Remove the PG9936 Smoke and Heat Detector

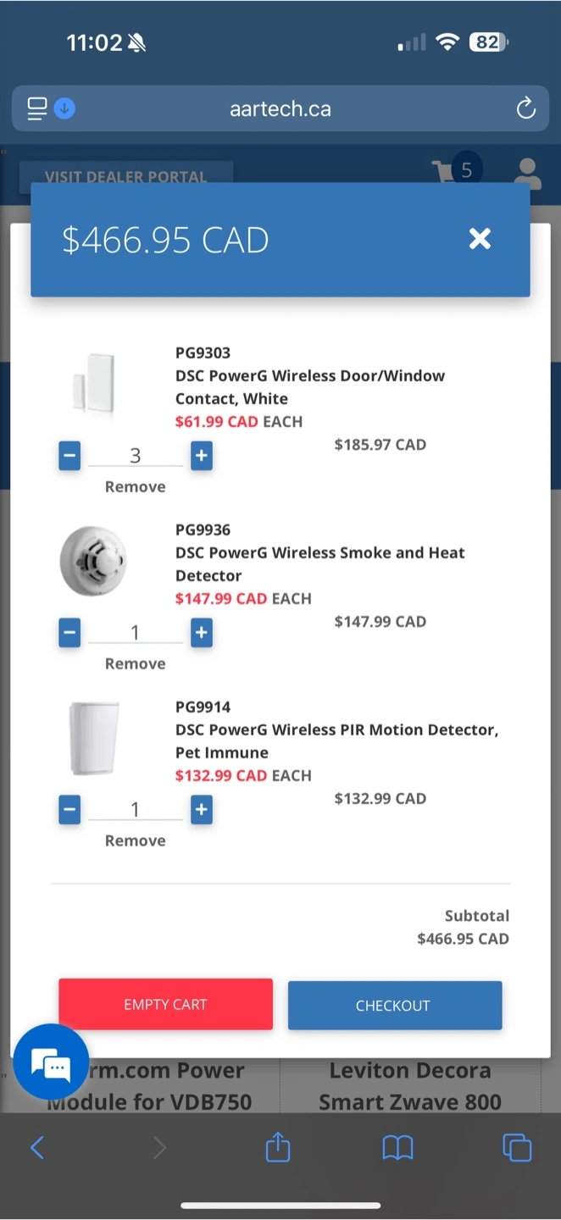point(135,664)
